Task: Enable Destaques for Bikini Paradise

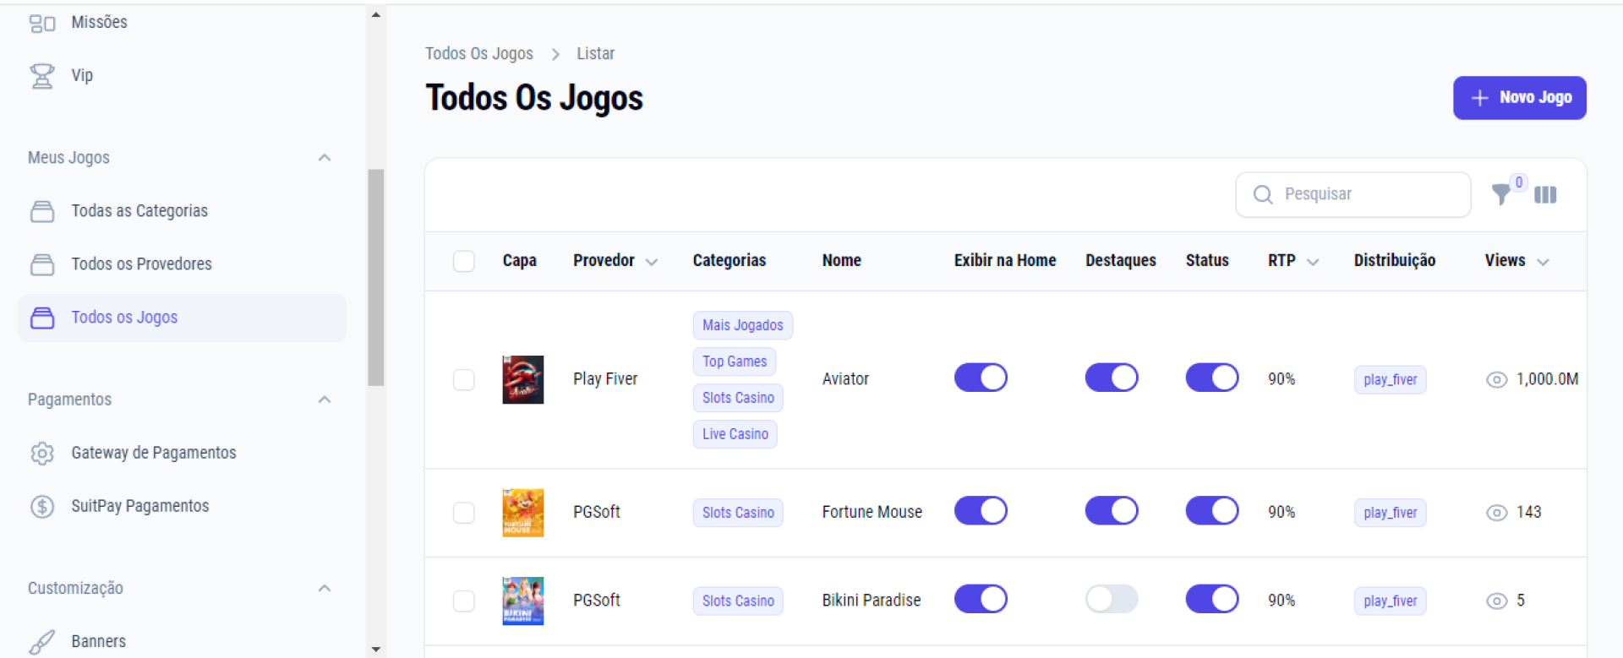Action: [1112, 600]
